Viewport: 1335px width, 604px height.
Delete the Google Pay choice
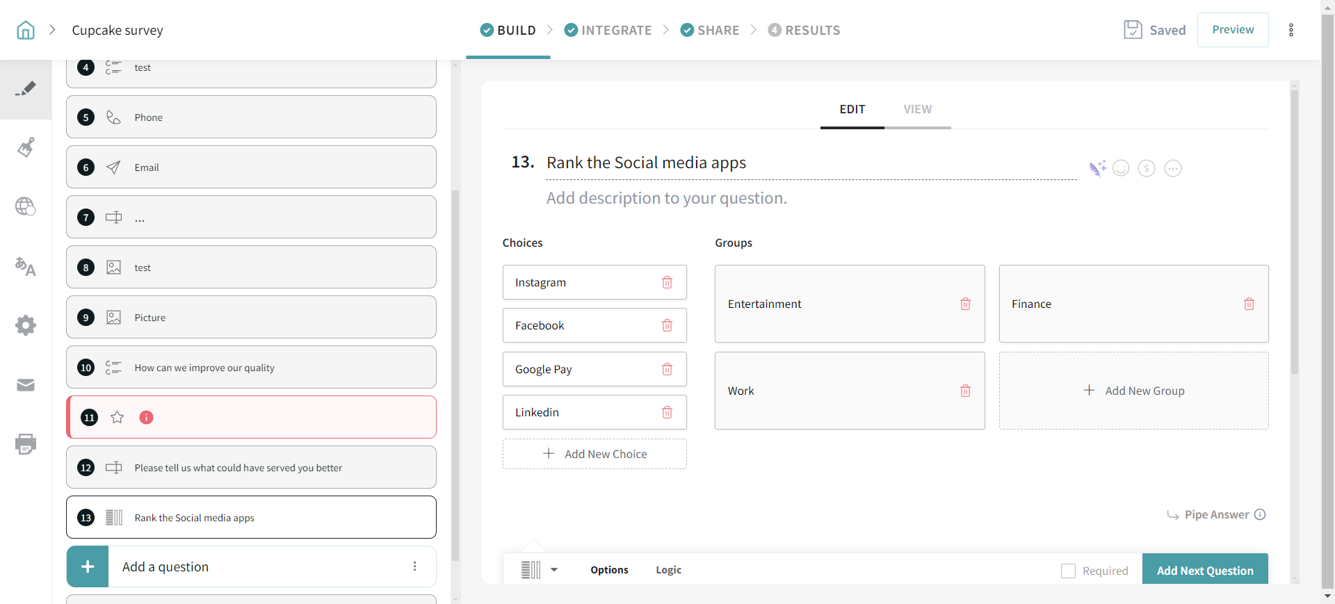(667, 369)
